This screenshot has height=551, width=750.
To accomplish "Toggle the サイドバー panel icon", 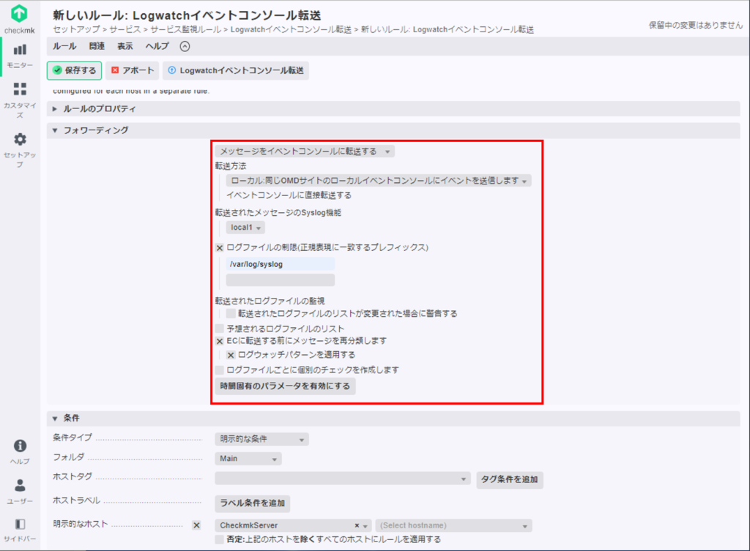I will (x=20, y=524).
